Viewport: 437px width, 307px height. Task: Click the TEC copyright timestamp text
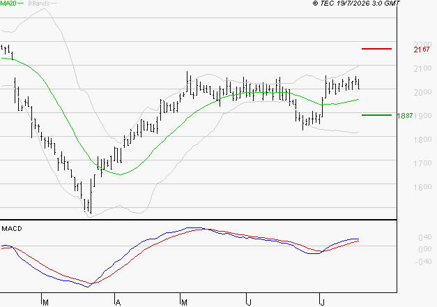(x=356, y=3)
